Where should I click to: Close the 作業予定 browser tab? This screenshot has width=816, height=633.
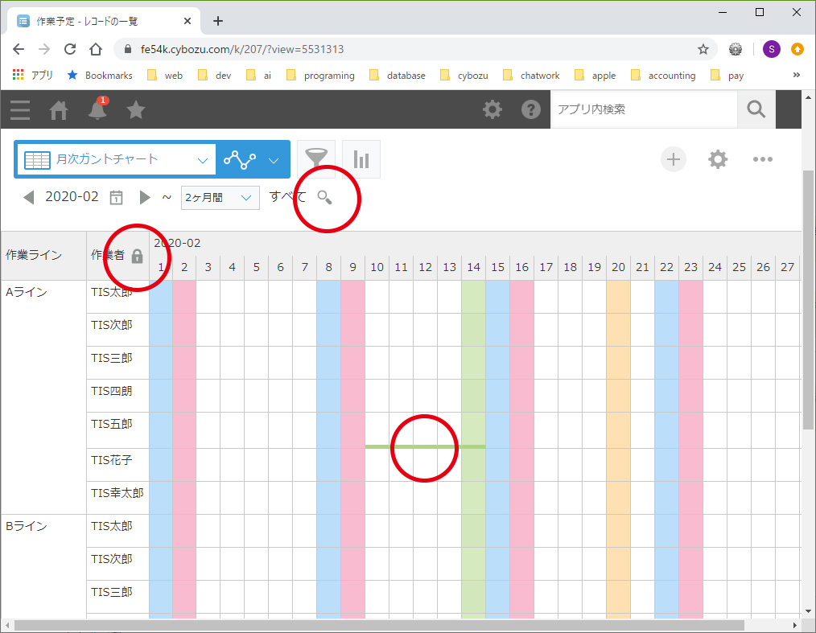pos(188,22)
